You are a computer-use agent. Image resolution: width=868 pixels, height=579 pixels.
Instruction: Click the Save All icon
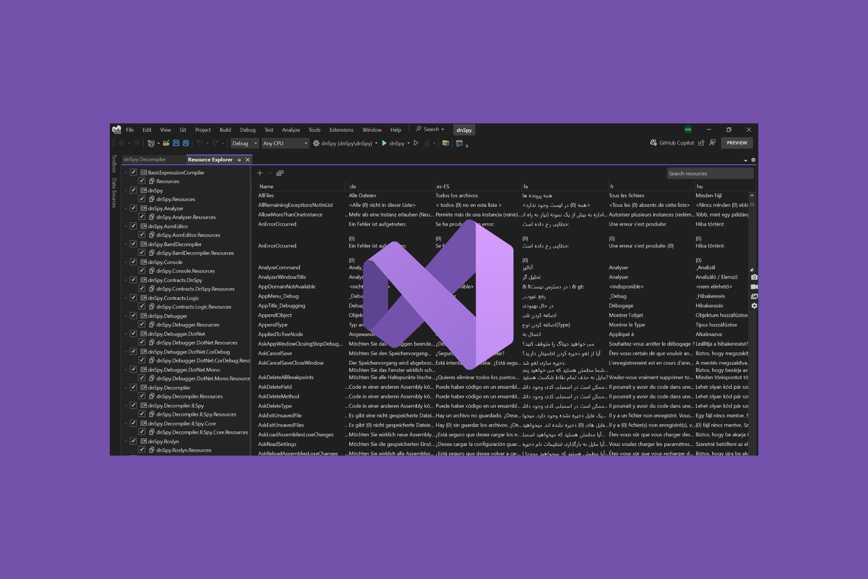[x=186, y=143]
